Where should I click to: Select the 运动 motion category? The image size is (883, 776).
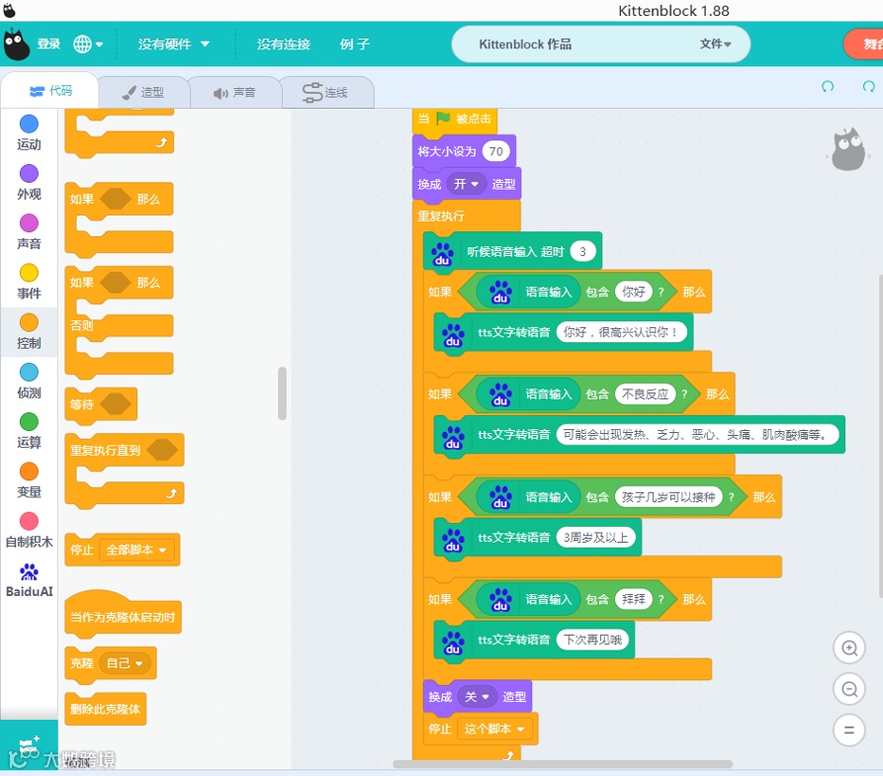(x=29, y=132)
